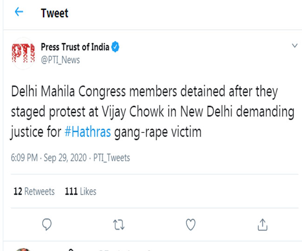This screenshot has height=251, width=302.
Task: Retweet this PTI tweet
Action: click(118, 225)
